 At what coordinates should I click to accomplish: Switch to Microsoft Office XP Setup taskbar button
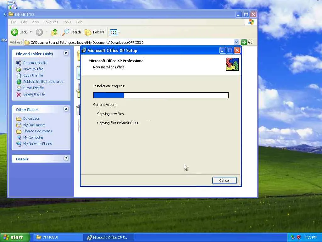coord(109,238)
